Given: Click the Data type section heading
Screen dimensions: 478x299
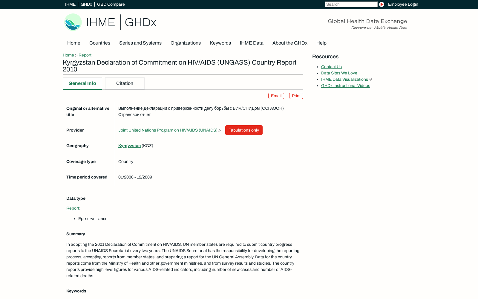Looking at the screenshot, I should click(x=76, y=199).
